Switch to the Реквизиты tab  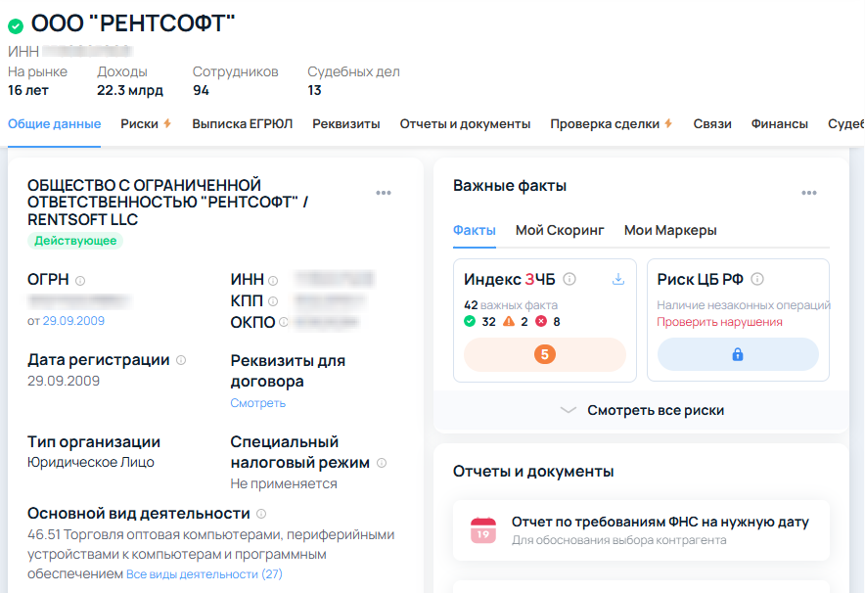(x=345, y=124)
